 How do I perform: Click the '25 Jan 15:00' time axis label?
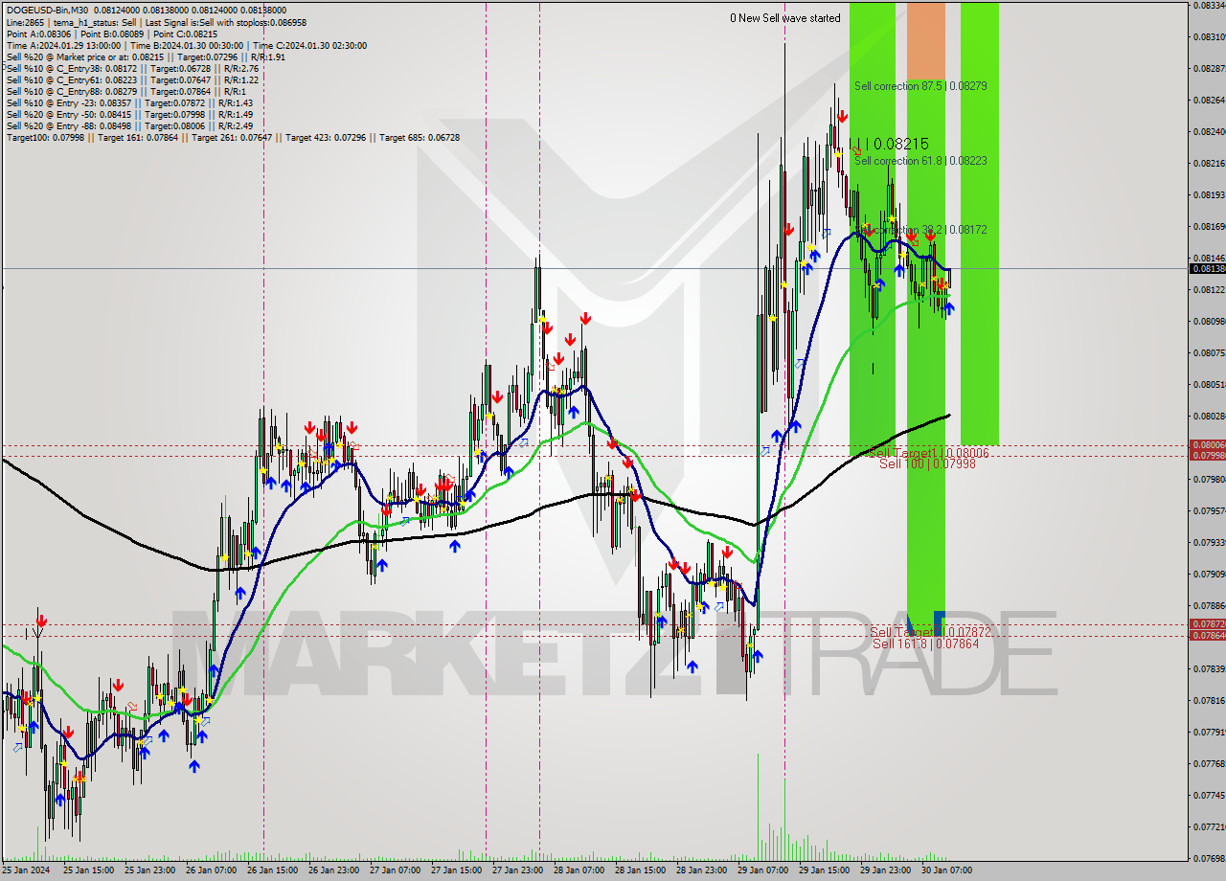tap(87, 870)
